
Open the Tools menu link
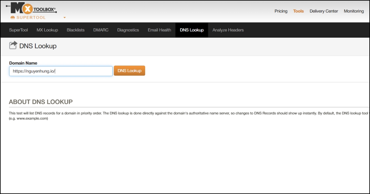(298, 11)
